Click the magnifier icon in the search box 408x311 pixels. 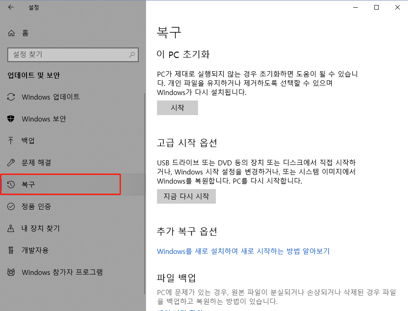pos(131,54)
